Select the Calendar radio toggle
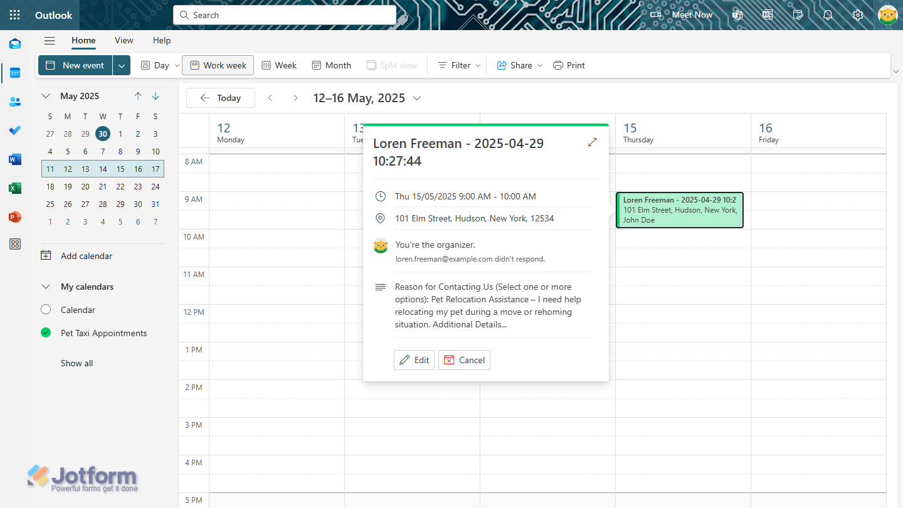903x508 pixels. click(x=46, y=310)
